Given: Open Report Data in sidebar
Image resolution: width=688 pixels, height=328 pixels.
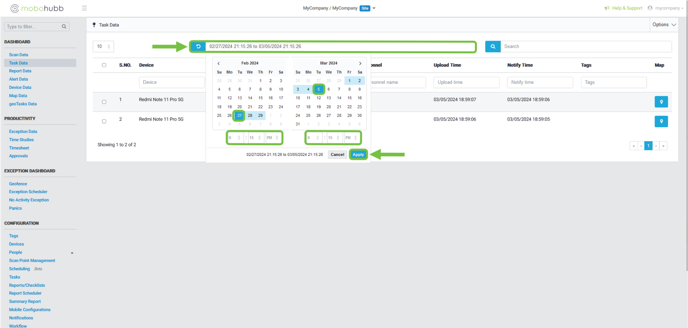Looking at the screenshot, I should (x=20, y=71).
